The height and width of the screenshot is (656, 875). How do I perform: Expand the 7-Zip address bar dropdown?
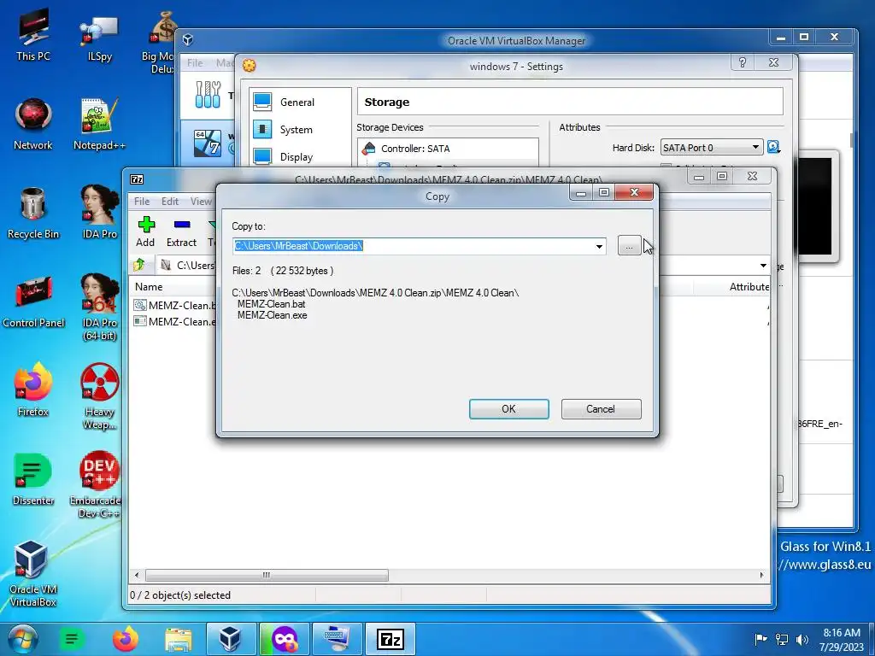pos(763,266)
